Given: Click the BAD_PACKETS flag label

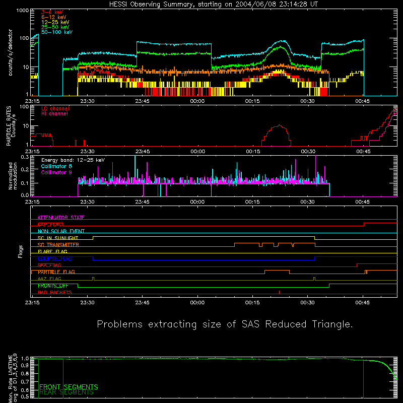Looking at the screenshot, I should [55, 292].
